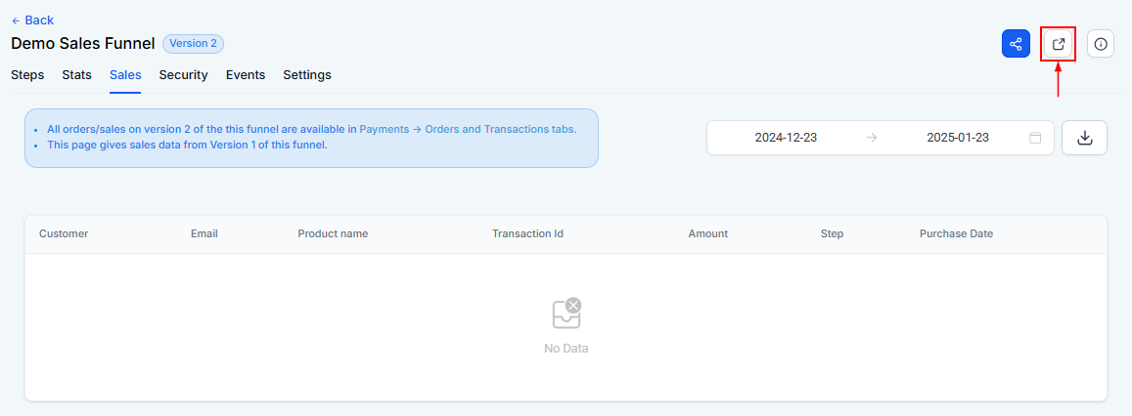Go back using the Back arrow

pyautogui.click(x=32, y=21)
